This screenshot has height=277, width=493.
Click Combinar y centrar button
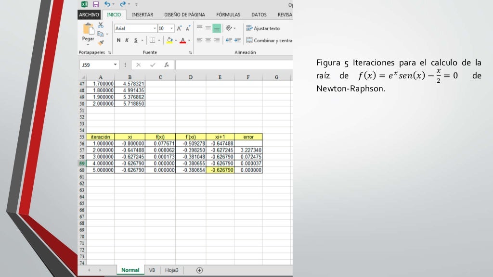pos(269,40)
